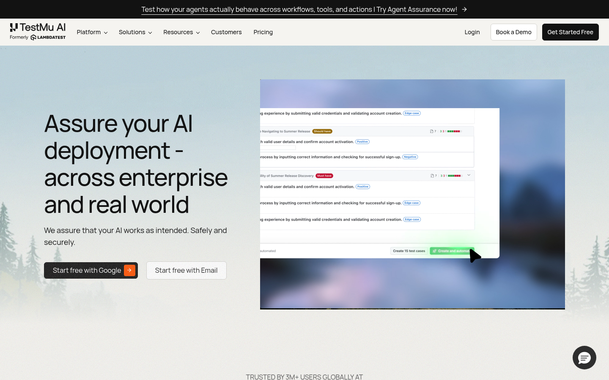Image resolution: width=609 pixels, height=380 pixels.
Task: Open the Login link
Action: point(472,32)
